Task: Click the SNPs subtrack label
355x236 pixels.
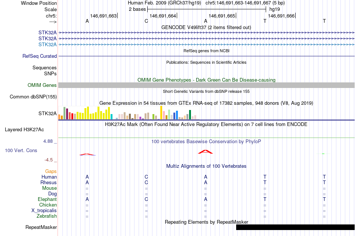Action: point(50,73)
